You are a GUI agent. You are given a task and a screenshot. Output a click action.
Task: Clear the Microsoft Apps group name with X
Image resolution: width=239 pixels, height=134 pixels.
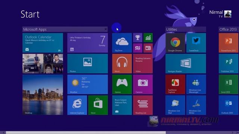click(x=106, y=29)
